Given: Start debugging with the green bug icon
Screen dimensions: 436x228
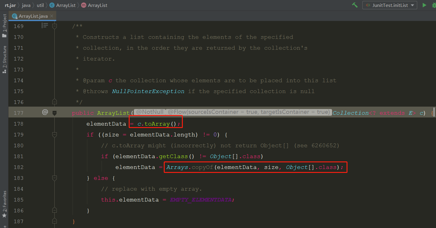Looking at the screenshot, I should pyautogui.click(x=435, y=5).
